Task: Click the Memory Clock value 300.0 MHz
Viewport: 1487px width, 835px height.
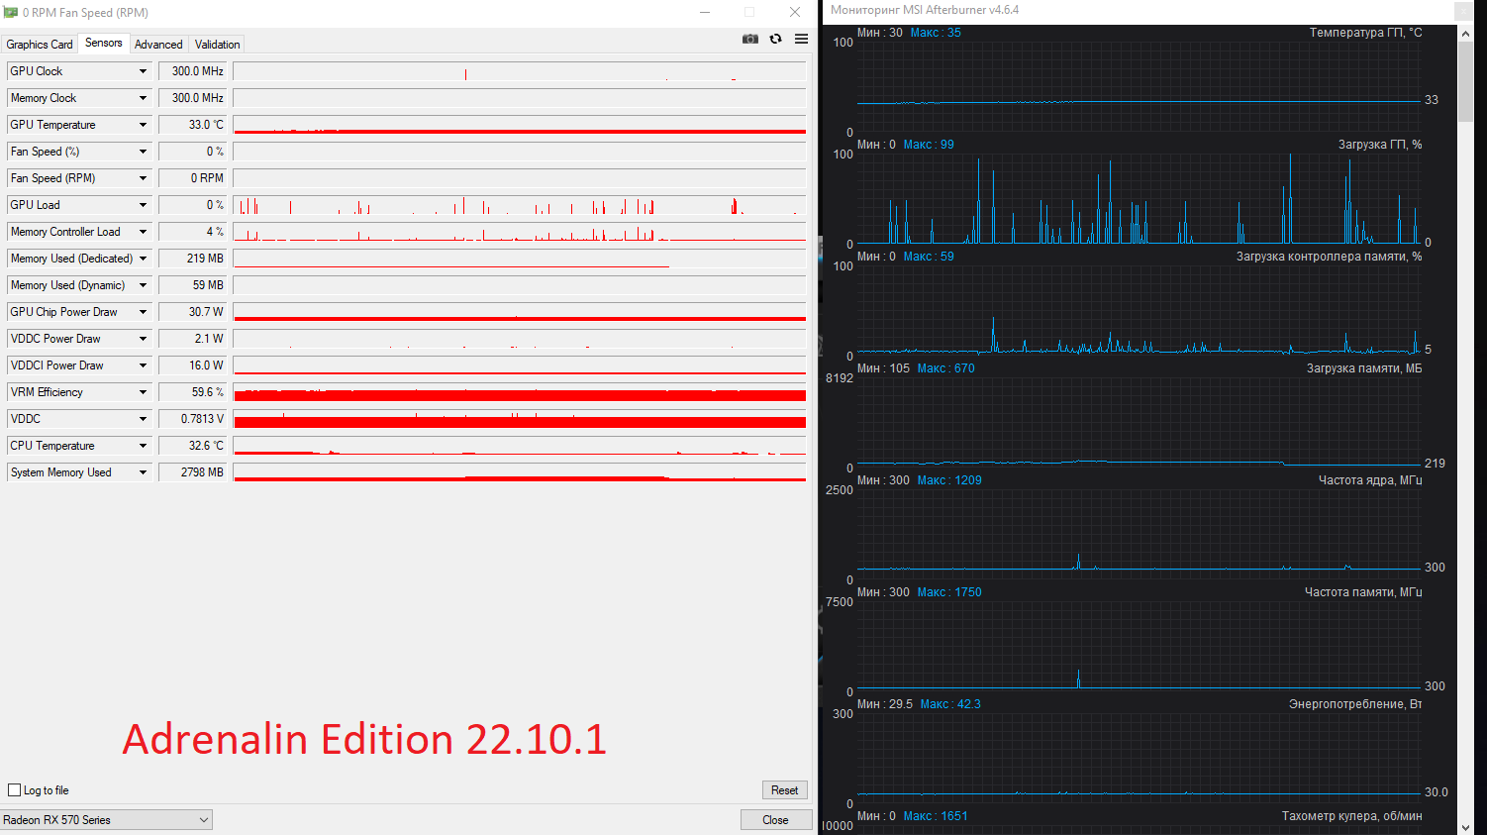Action: [193, 98]
